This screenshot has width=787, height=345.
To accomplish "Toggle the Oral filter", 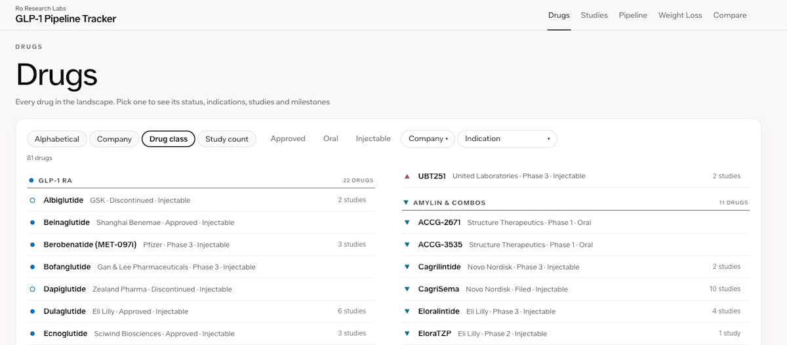I will point(331,139).
